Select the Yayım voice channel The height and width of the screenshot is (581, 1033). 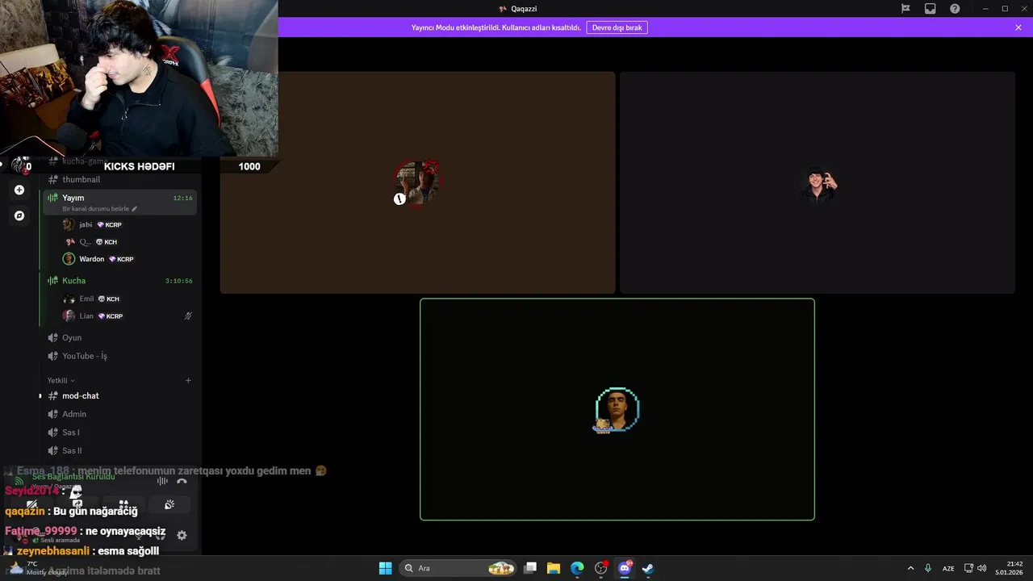[118, 202]
